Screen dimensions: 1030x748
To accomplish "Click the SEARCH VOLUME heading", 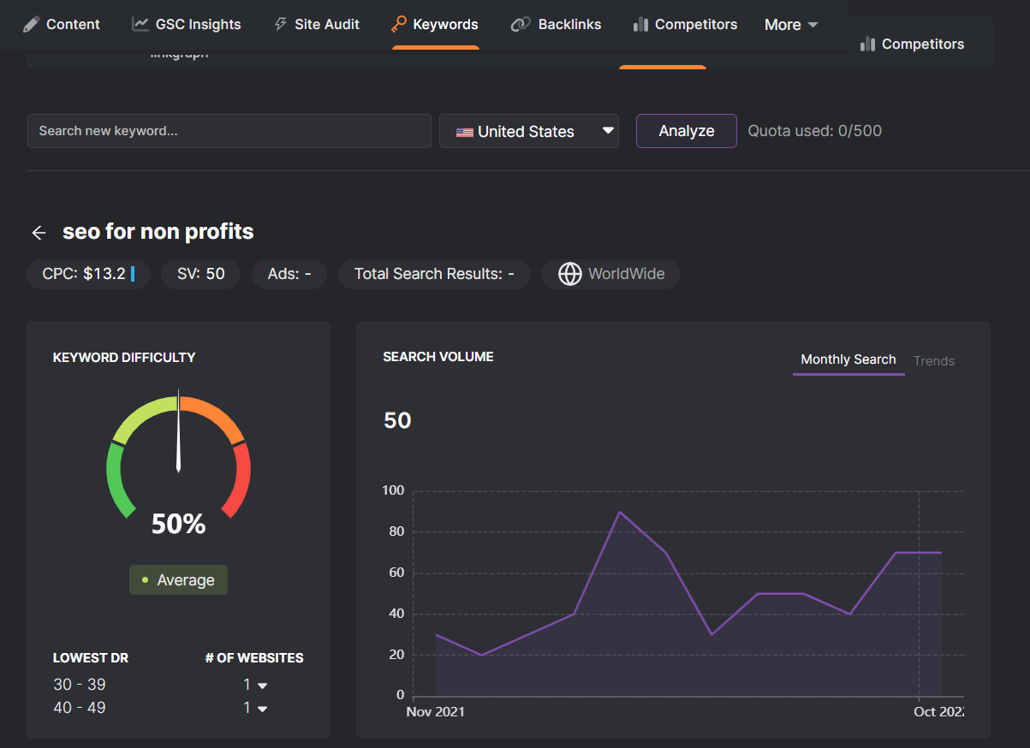I will point(438,357).
